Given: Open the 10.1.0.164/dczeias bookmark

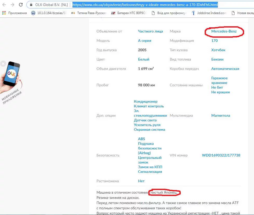Looking at the screenshot, I should [49, 13].
